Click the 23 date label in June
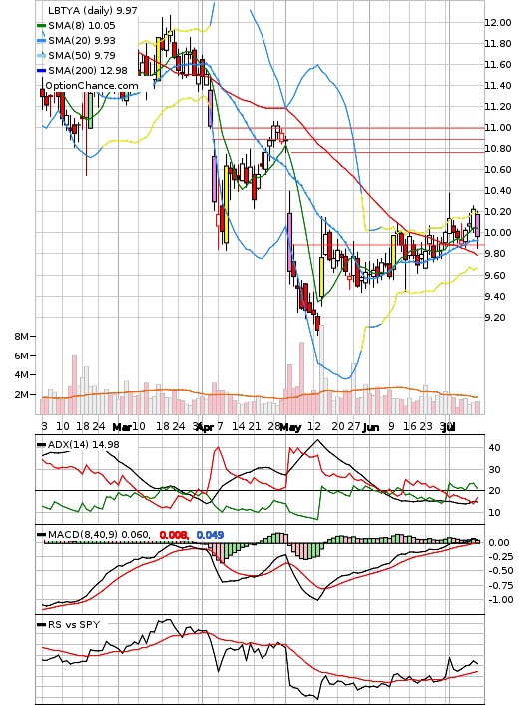 click(x=426, y=426)
